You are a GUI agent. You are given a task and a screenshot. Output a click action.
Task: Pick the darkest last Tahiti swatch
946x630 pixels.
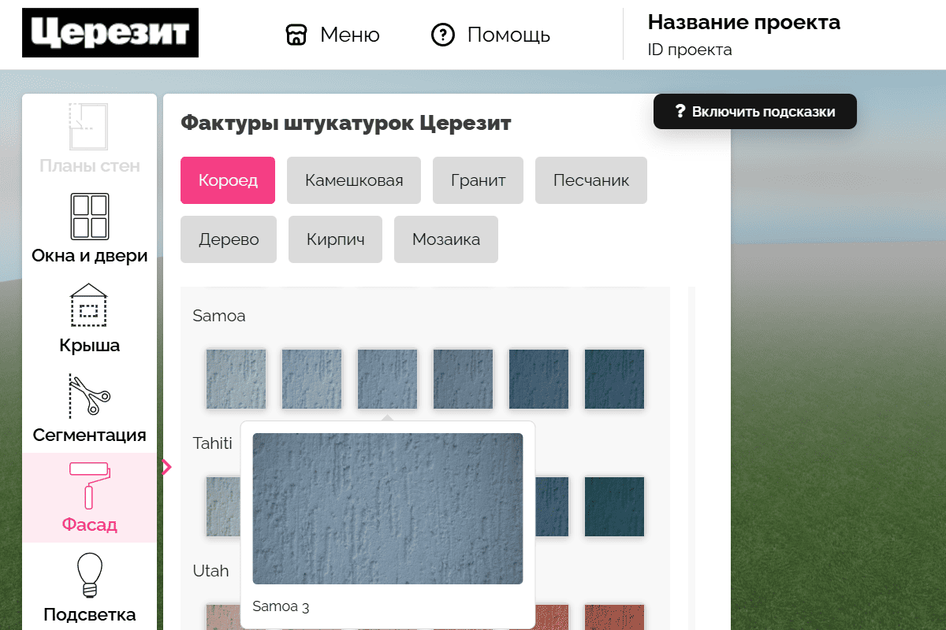pyautogui.click(x=614, y=506)
